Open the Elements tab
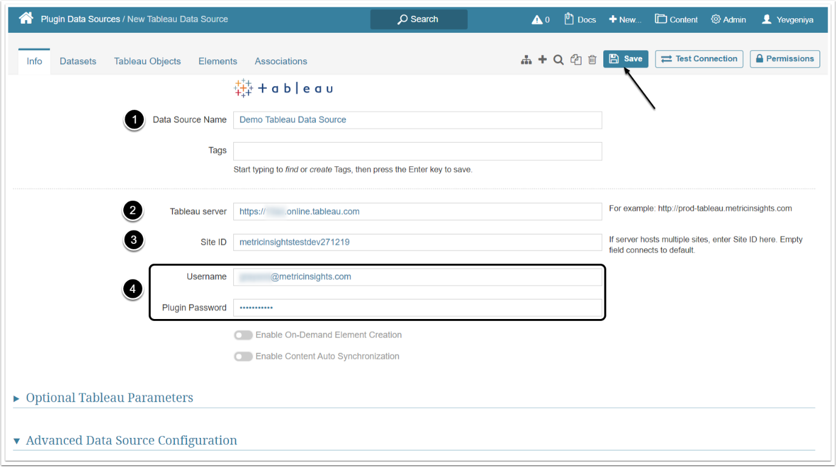The height and width of the screenshot is (467, 836). coord(218,61)
